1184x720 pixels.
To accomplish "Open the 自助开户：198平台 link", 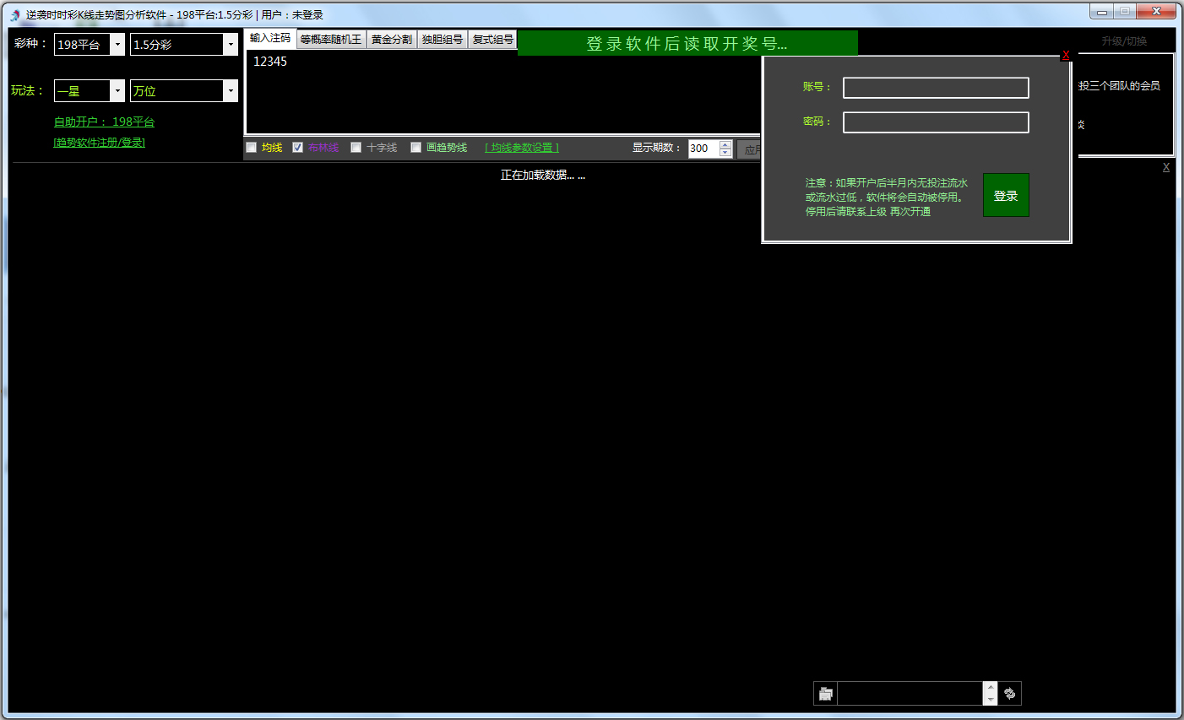I will [x=104, y=122].
